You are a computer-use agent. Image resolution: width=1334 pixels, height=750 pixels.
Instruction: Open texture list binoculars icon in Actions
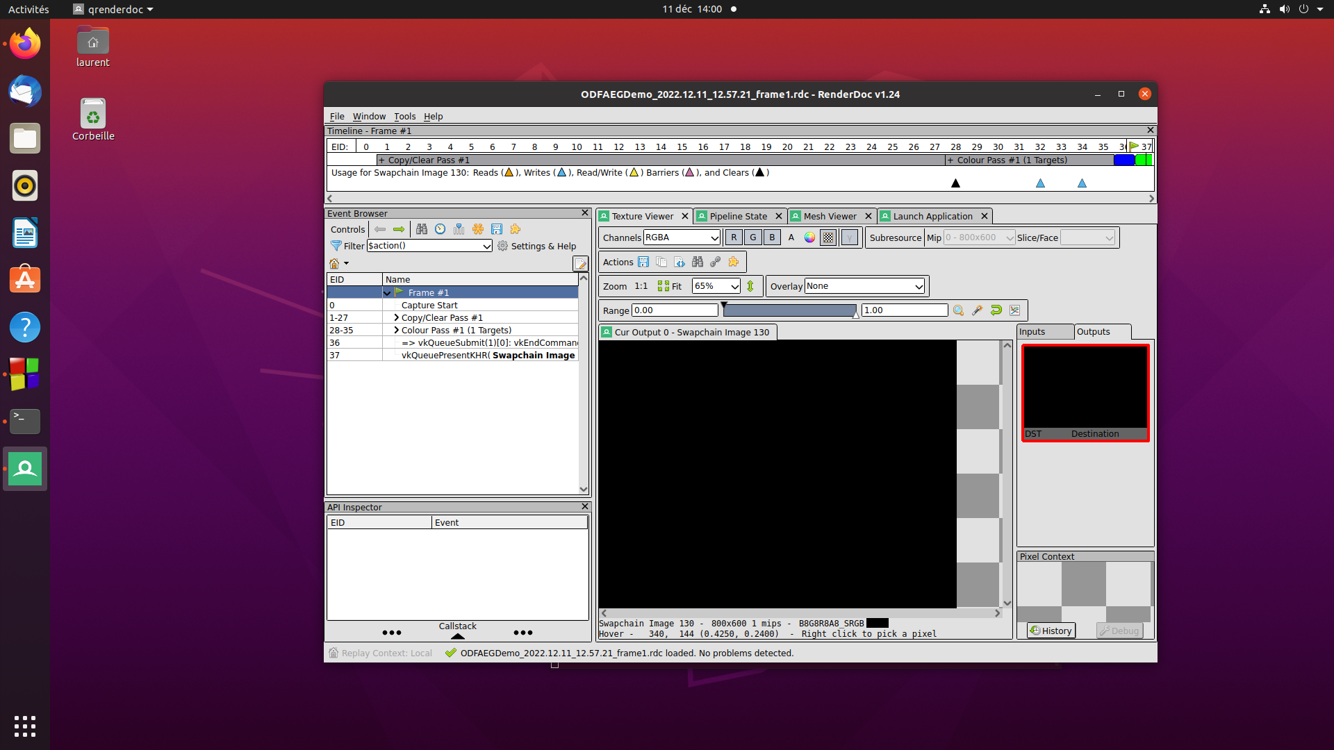698,262
